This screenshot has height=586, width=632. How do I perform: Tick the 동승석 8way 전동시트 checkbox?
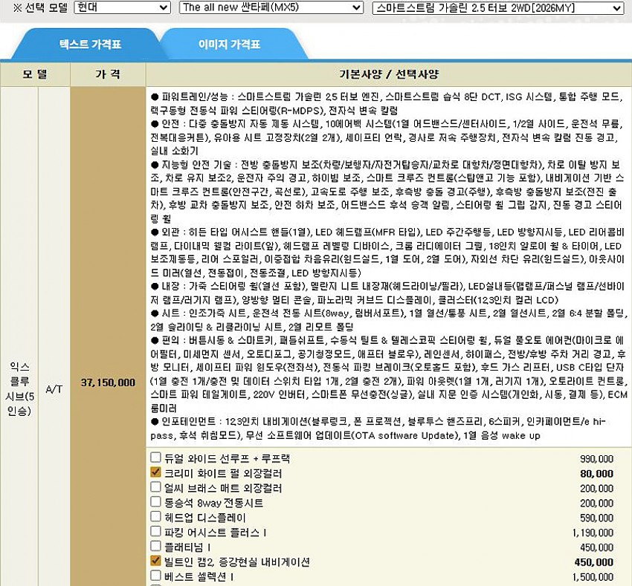[155, 502]
